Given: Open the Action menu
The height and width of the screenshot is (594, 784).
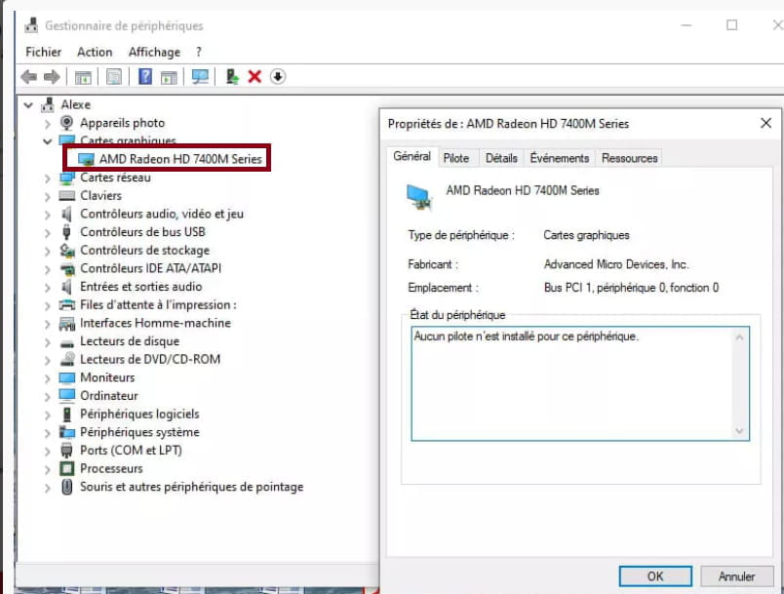Looking at the screenshot, I should [95, 52].
